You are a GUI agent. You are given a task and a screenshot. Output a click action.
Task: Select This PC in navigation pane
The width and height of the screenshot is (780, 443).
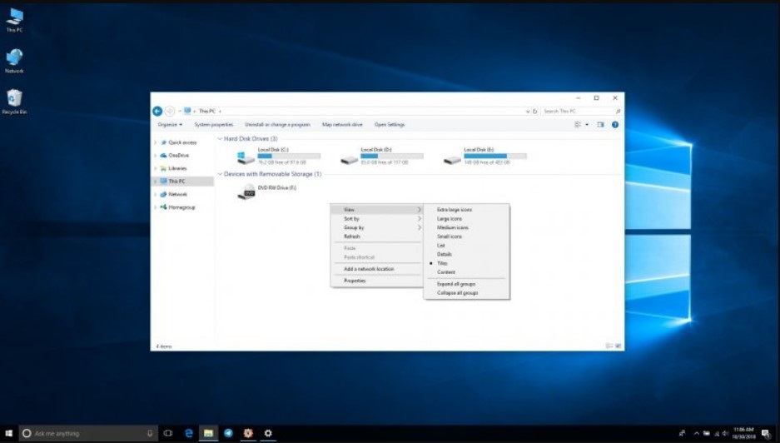[x=182, y=182]
